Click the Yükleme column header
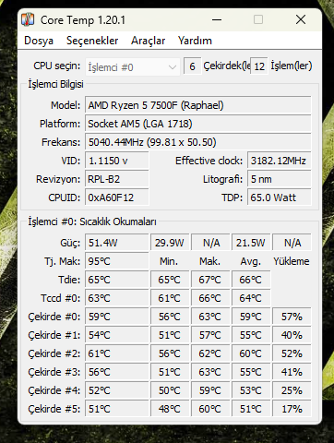Image resolution: width=334 pixels, height=443 pixels. [292, 261]
